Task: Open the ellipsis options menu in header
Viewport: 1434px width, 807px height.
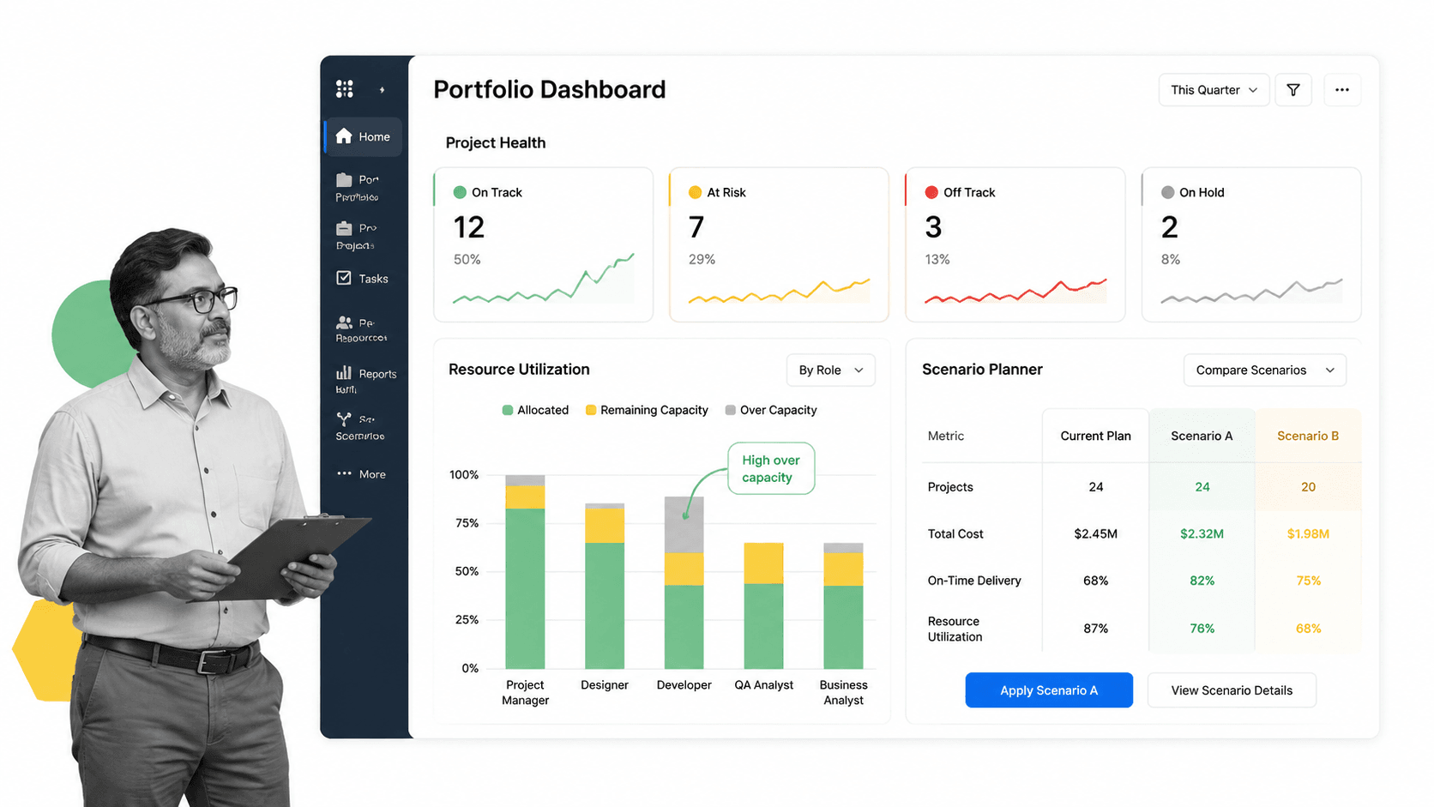Action: 1342,90
